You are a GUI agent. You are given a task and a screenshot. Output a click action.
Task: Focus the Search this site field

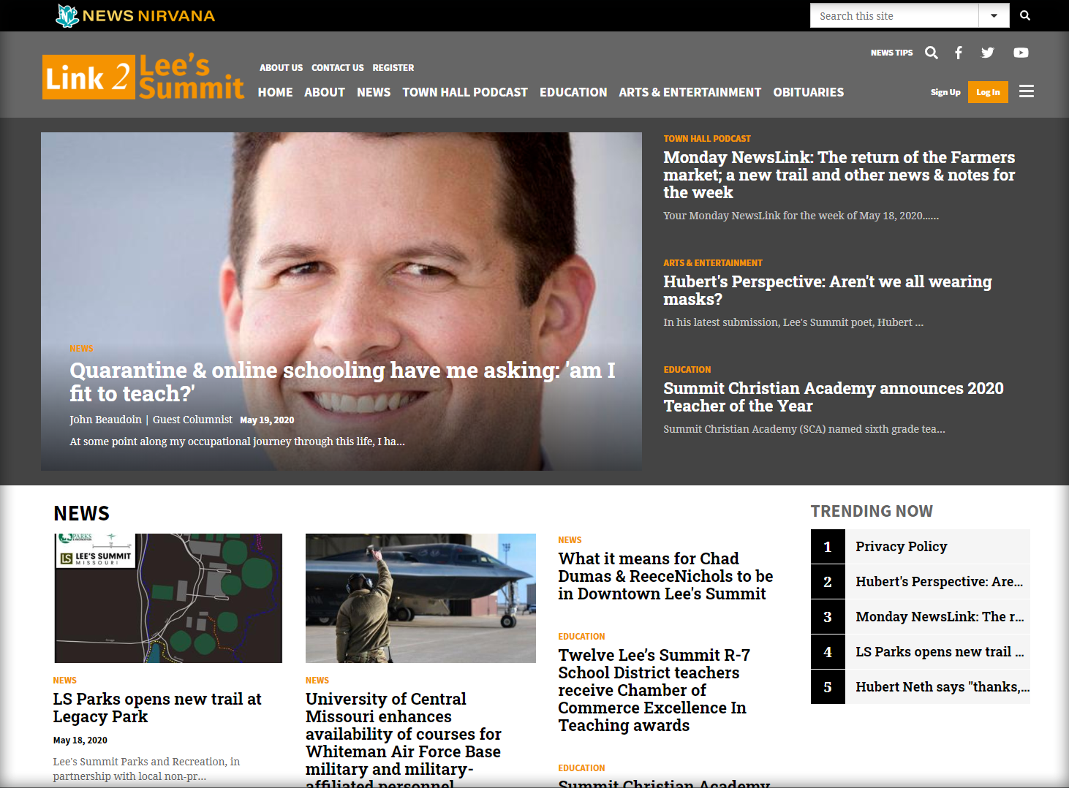point(894,15)
